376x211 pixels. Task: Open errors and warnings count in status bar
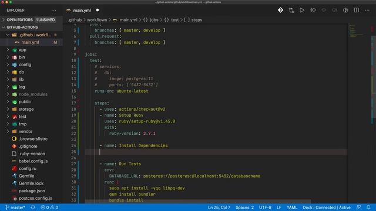click(x=49, y=207)
